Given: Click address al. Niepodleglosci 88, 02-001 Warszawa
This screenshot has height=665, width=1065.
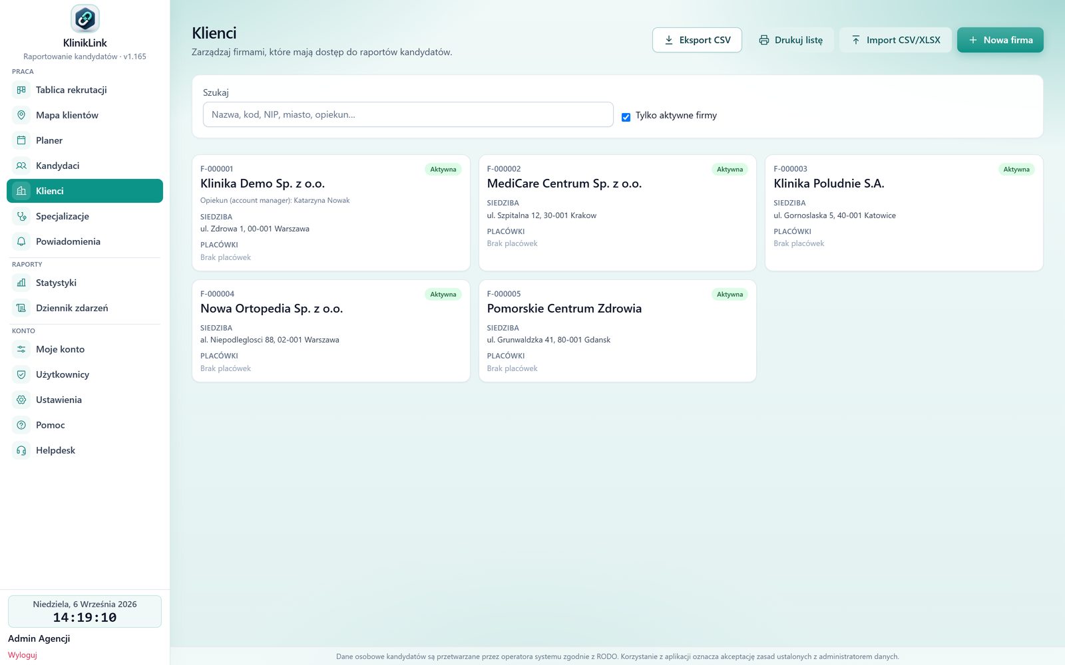Looking at the screenshot, I should (x=270, y=340).
